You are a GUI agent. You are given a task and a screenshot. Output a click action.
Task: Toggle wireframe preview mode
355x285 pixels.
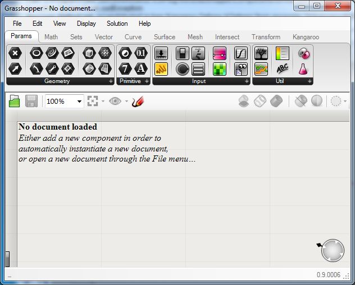point(260,101)
